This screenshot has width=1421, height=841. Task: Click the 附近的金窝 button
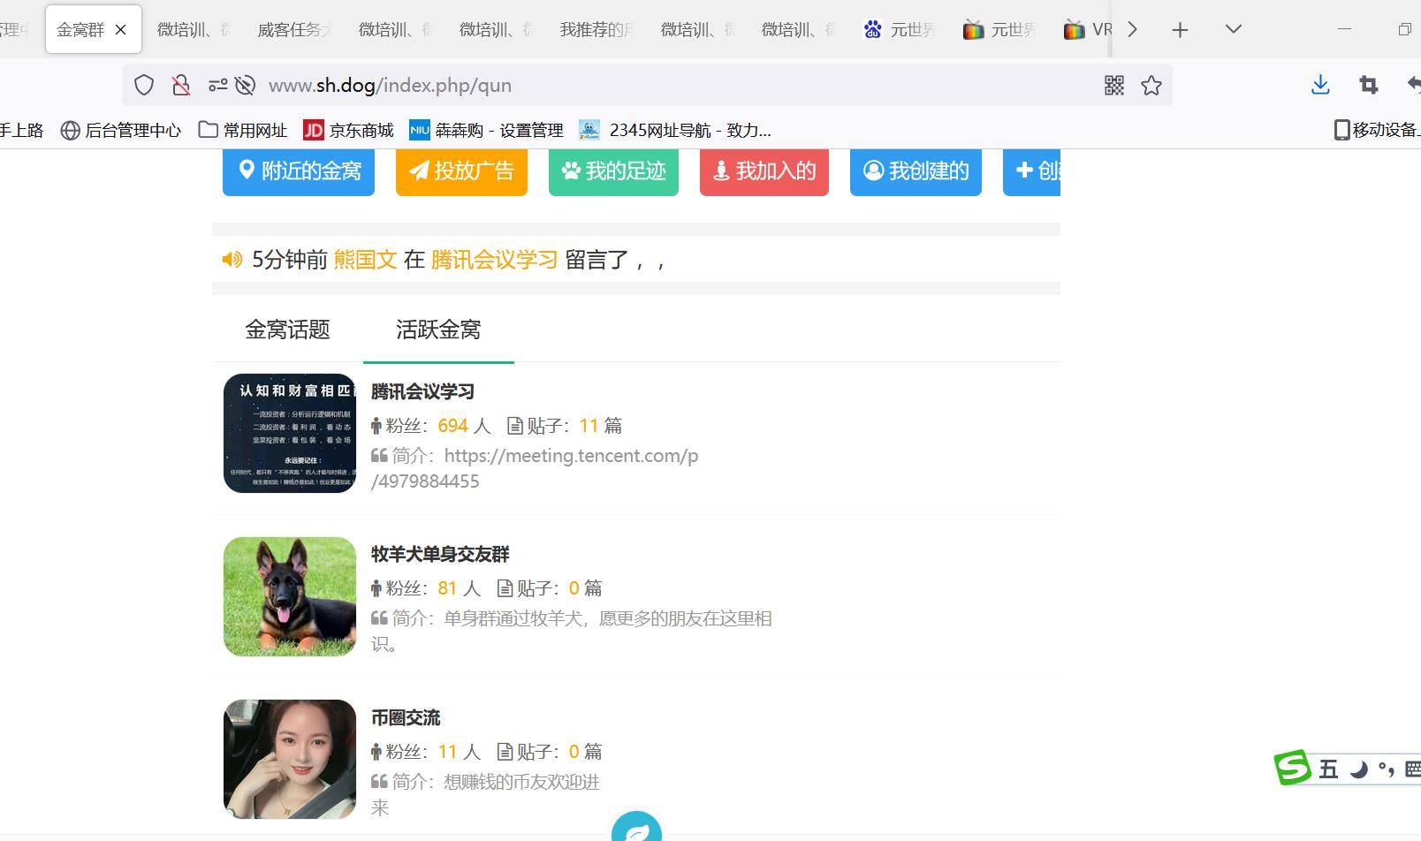tap(299, 170)
